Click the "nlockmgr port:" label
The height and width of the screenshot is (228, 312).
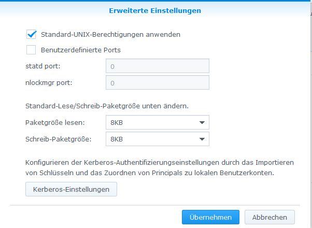pos(49,83)
